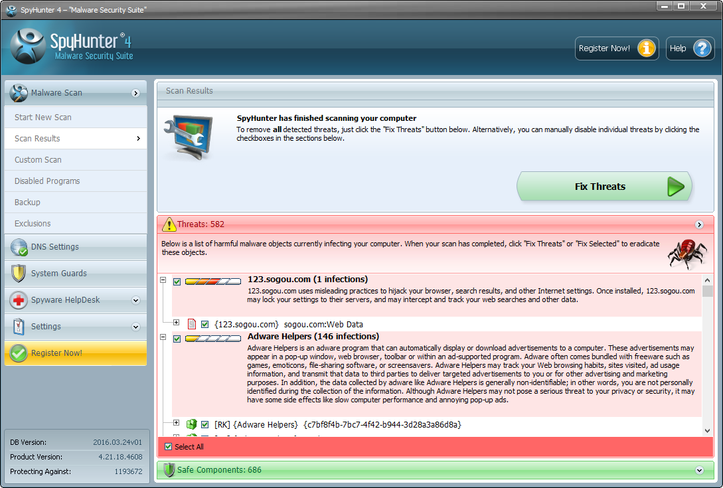Viewport: 723px width, 488px height.
Task: Open the Backup section
Action: (x=76, y=202)
